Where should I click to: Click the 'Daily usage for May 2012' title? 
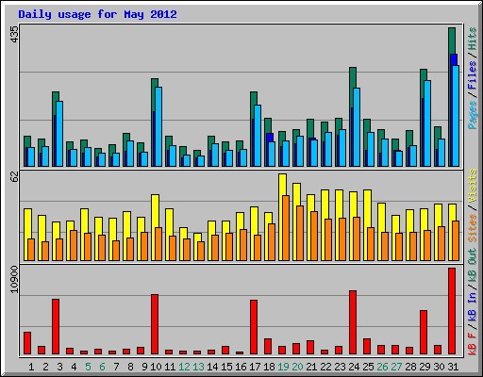pos(97,14)
